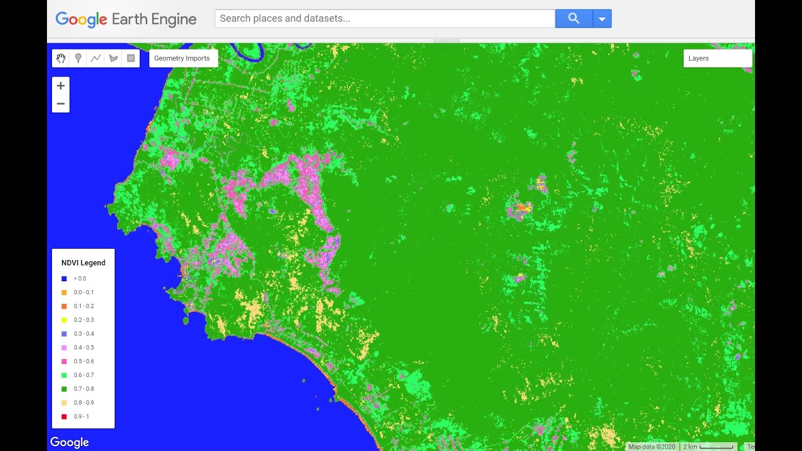Click the 0.8 - 0.9 legend swatch
The width and height of the screenshot is (802, 451).
(64, 403)
